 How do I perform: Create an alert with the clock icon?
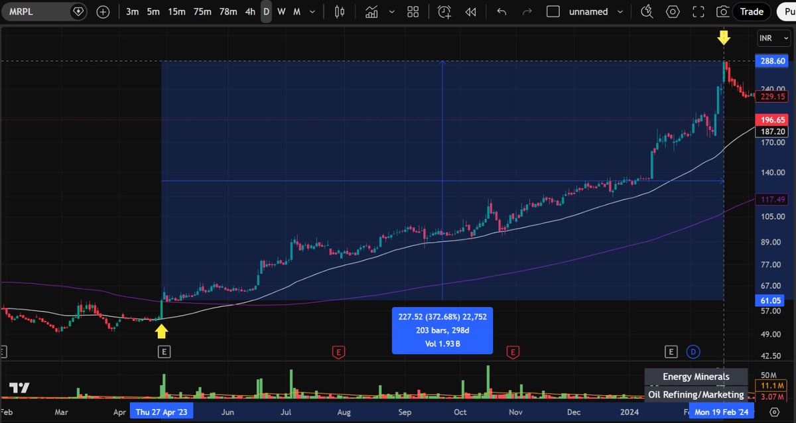(x=444, y=12)
